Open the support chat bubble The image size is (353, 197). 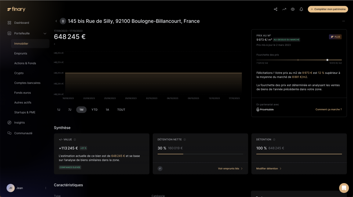[x=344, y=188]
